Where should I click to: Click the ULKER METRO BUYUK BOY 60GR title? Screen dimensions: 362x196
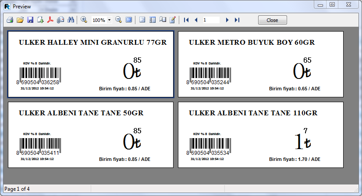(252, 42)
